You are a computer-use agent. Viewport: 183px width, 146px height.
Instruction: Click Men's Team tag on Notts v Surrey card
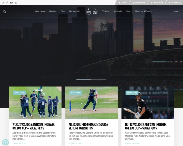coord(132,93)
